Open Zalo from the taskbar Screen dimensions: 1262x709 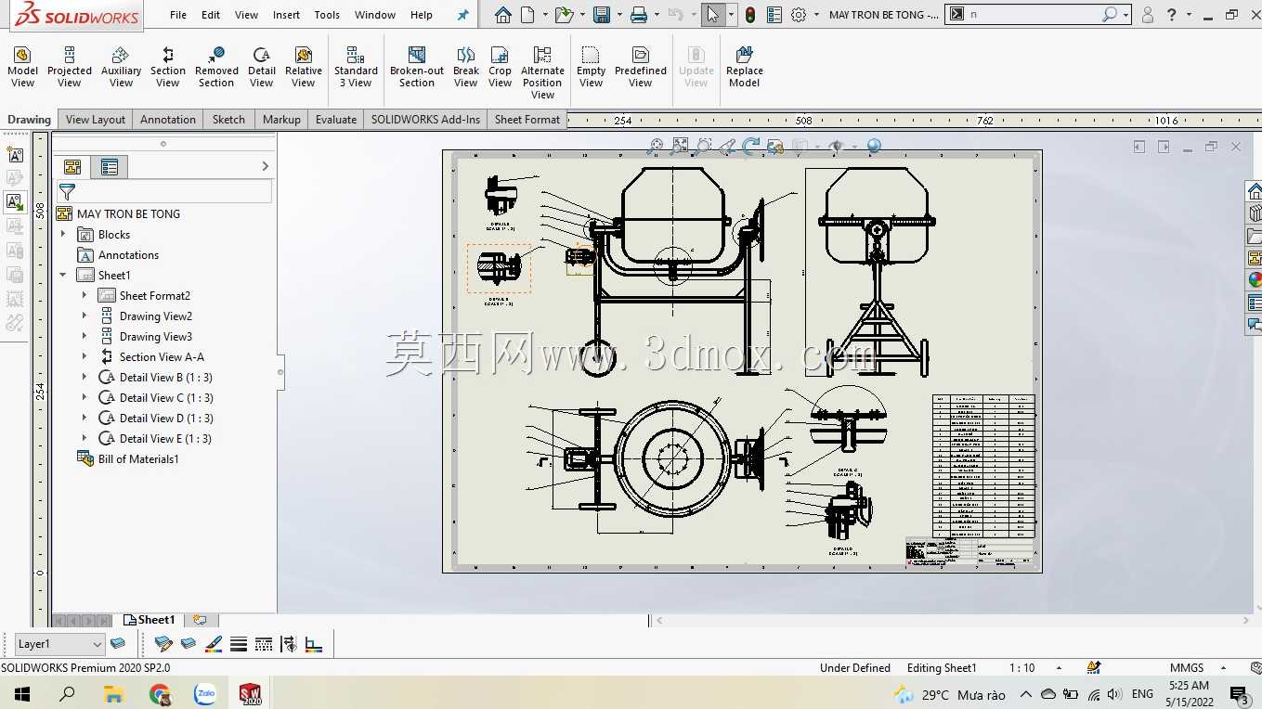coord(205,694)
